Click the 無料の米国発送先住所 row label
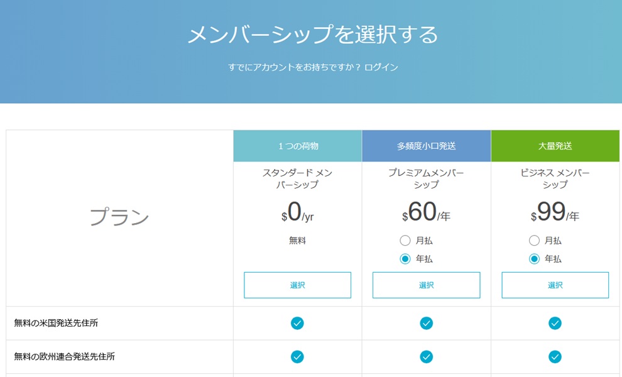Image resolution: width=622 pixels, height=377 pixels. pos(56,323)
